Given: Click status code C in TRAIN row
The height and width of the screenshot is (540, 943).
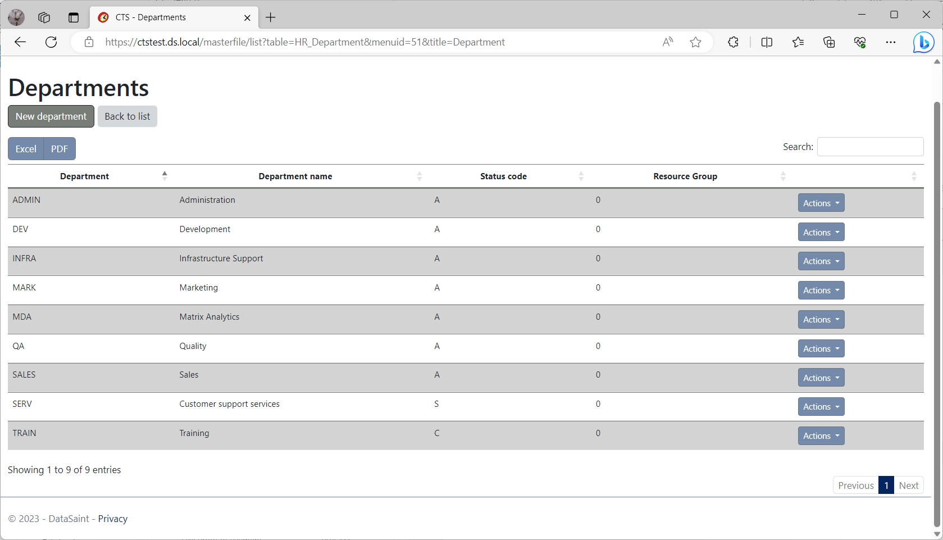Looking at the screenshot, I should (437, 433).
